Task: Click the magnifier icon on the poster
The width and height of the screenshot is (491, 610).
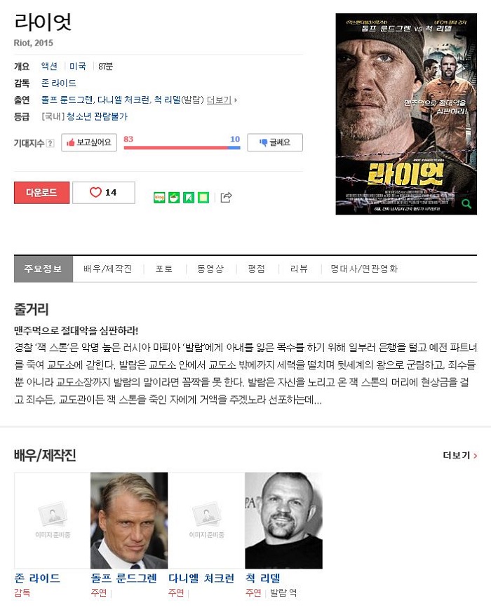Action: pyautogui.click(x=466, y=203)
